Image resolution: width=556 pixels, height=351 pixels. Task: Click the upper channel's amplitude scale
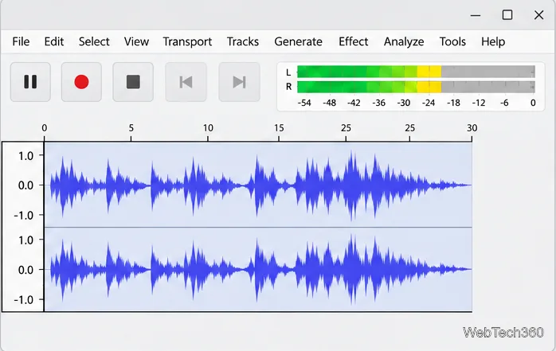pyautogui.click(x=23, y=185)
